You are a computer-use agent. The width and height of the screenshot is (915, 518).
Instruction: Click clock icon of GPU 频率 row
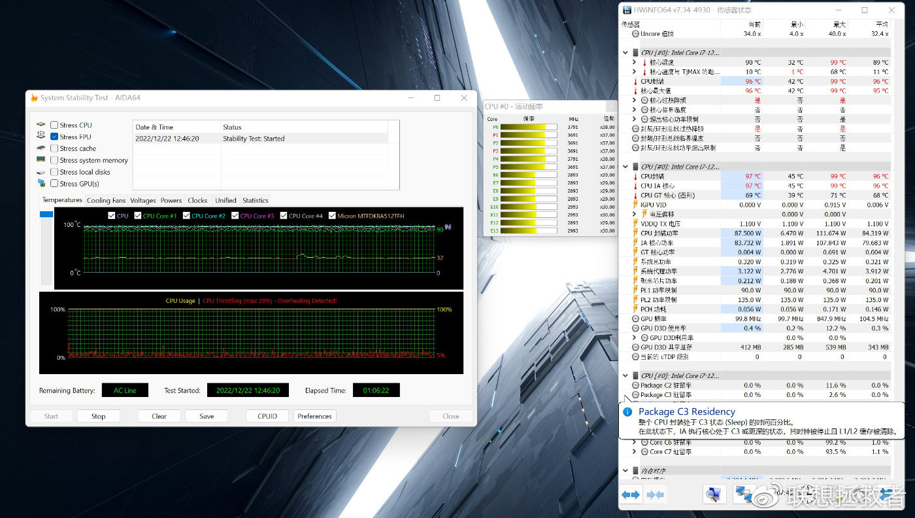pyautogui.click(x=636, y=319)
